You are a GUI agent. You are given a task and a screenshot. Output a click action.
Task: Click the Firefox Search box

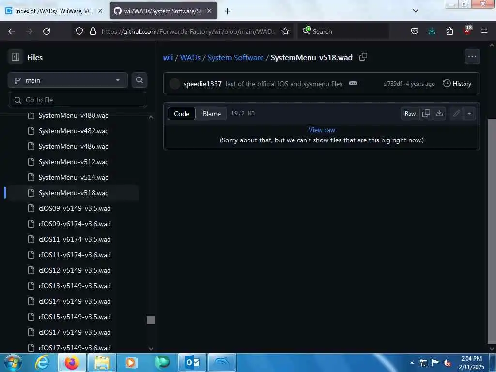pyautogui.click(x=343, y=31)
